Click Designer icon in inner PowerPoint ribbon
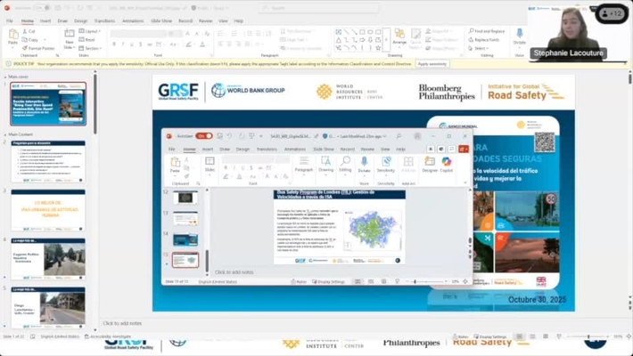 pyautogui.click(x=429, y=165)
